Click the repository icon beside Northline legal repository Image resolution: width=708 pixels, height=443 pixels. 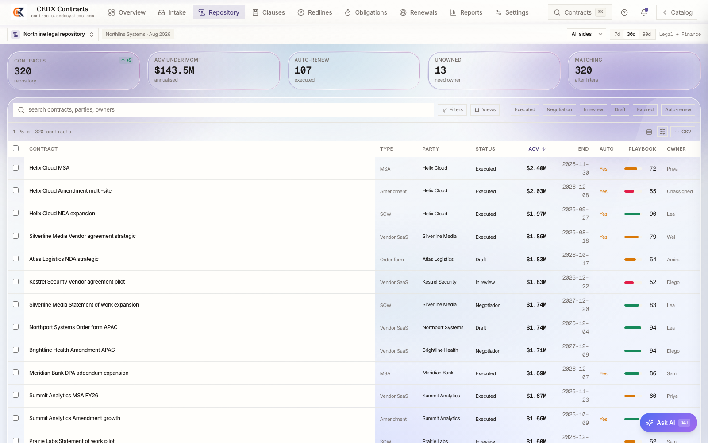pyautogui.click(x=15, y=34)
